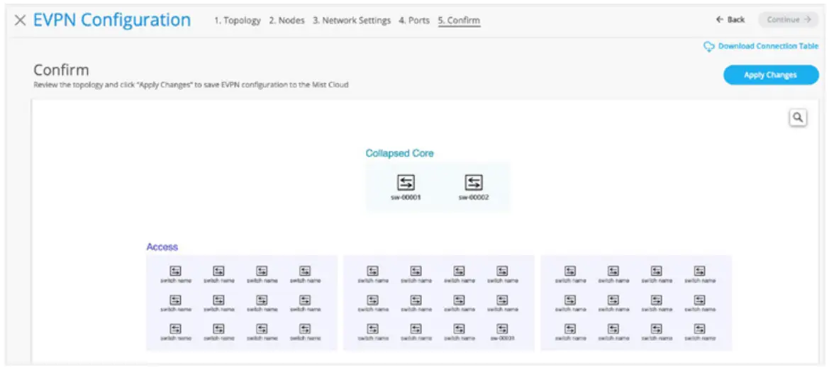This screenshot has width=829, height=372.
Task: Click the 'Review the topology' instruction text
Action: point(191,84)
